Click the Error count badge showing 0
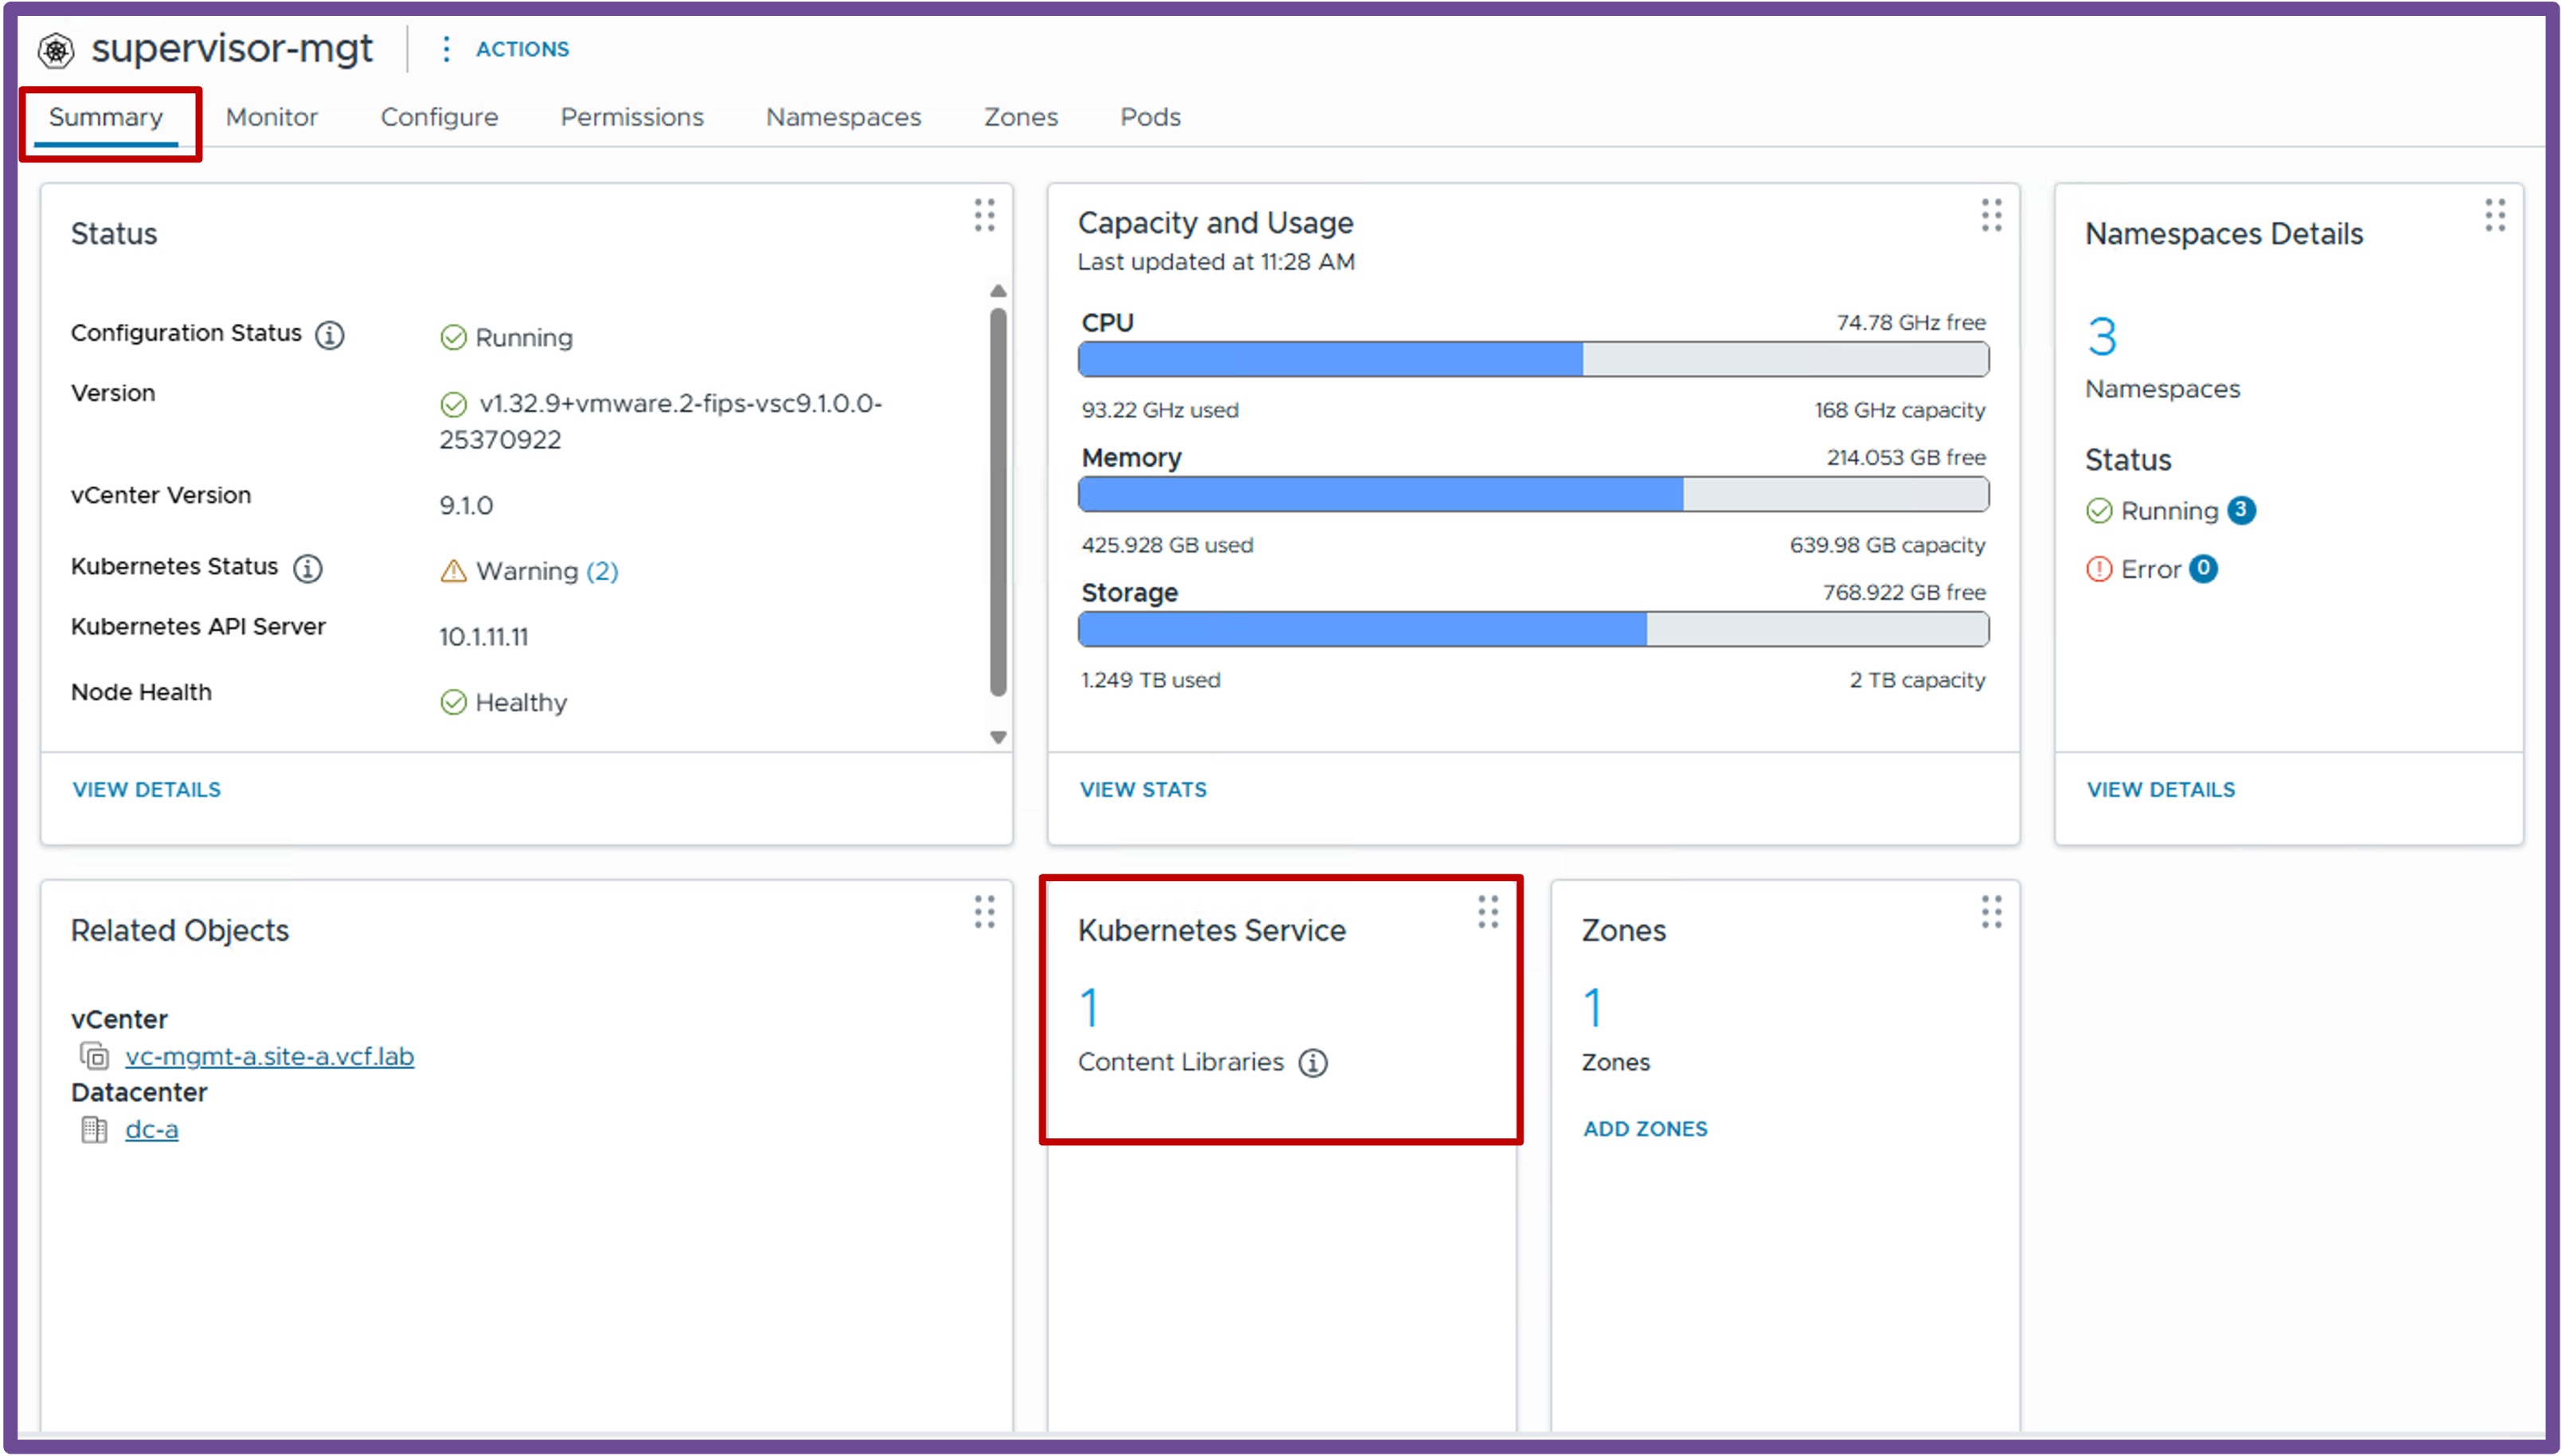 tap(2203, 568)
